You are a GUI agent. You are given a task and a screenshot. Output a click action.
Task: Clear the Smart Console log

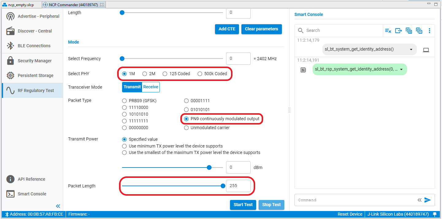point(388,31)
